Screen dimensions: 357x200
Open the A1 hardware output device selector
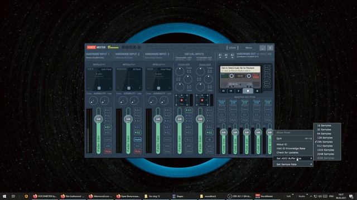point(220,56)
